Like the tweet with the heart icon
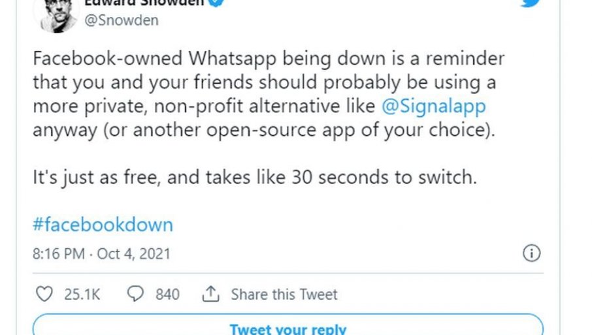 point(44,295)
